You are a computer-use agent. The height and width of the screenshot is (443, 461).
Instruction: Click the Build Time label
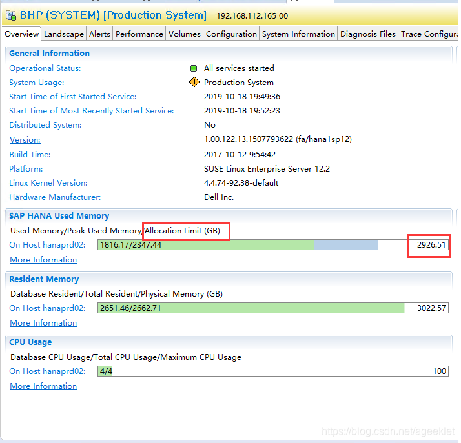pos(30,155)
